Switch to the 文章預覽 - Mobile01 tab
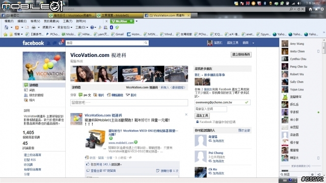The image size is (326, 183). pyautogui.click(x=119, y=15)
